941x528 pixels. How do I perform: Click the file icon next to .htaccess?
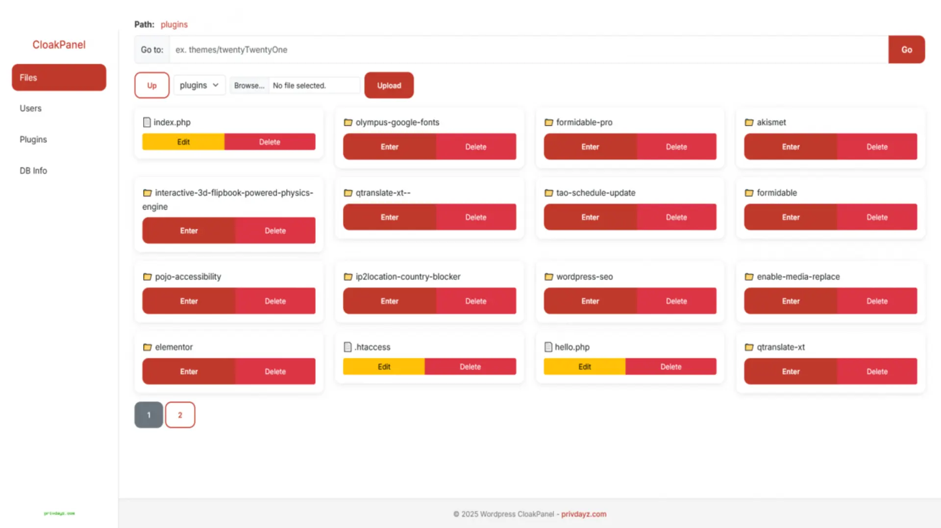(x=348, y=347)
